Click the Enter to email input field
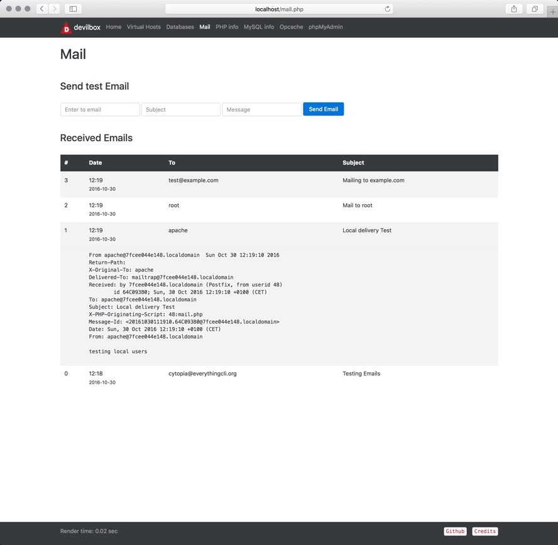Image resolution: width=558 pixels, height=545 pixels. tap(99, 109)
